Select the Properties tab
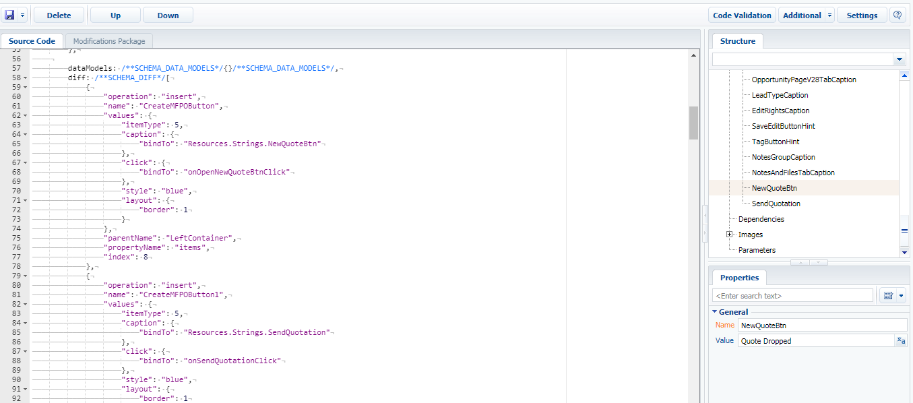 pos(739,278)
